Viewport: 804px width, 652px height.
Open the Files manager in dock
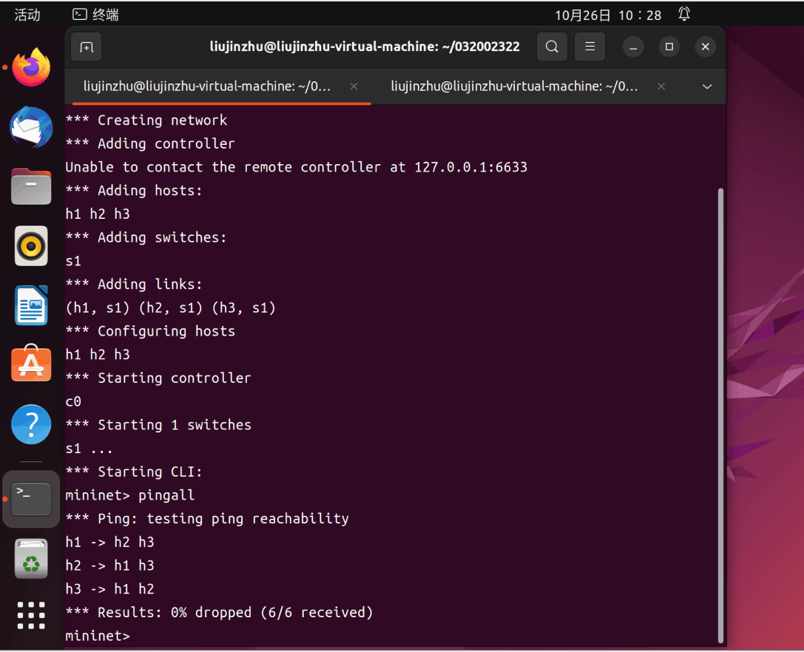point(31,186)
